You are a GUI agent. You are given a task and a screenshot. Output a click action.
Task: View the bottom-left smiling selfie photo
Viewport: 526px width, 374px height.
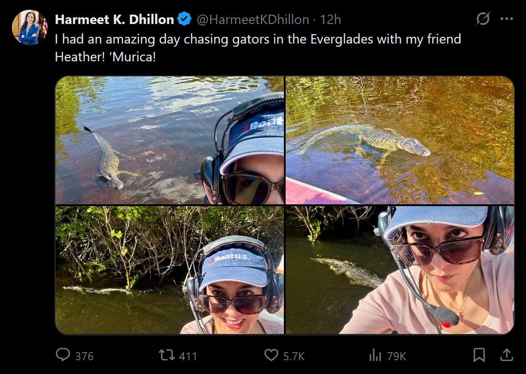(170, 270)
